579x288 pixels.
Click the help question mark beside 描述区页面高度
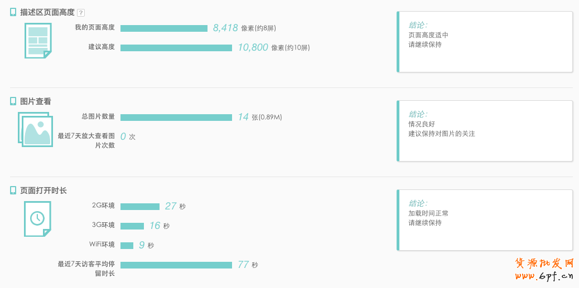click(81, 13)
